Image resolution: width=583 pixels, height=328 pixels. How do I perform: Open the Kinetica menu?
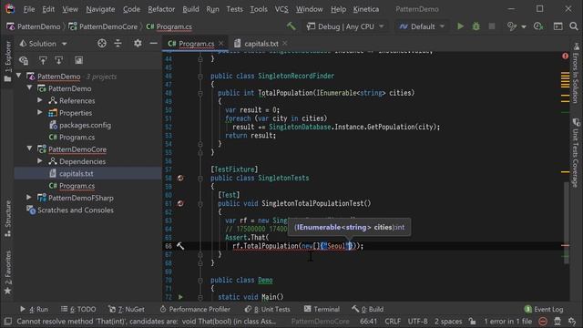(x=366, y=9)
